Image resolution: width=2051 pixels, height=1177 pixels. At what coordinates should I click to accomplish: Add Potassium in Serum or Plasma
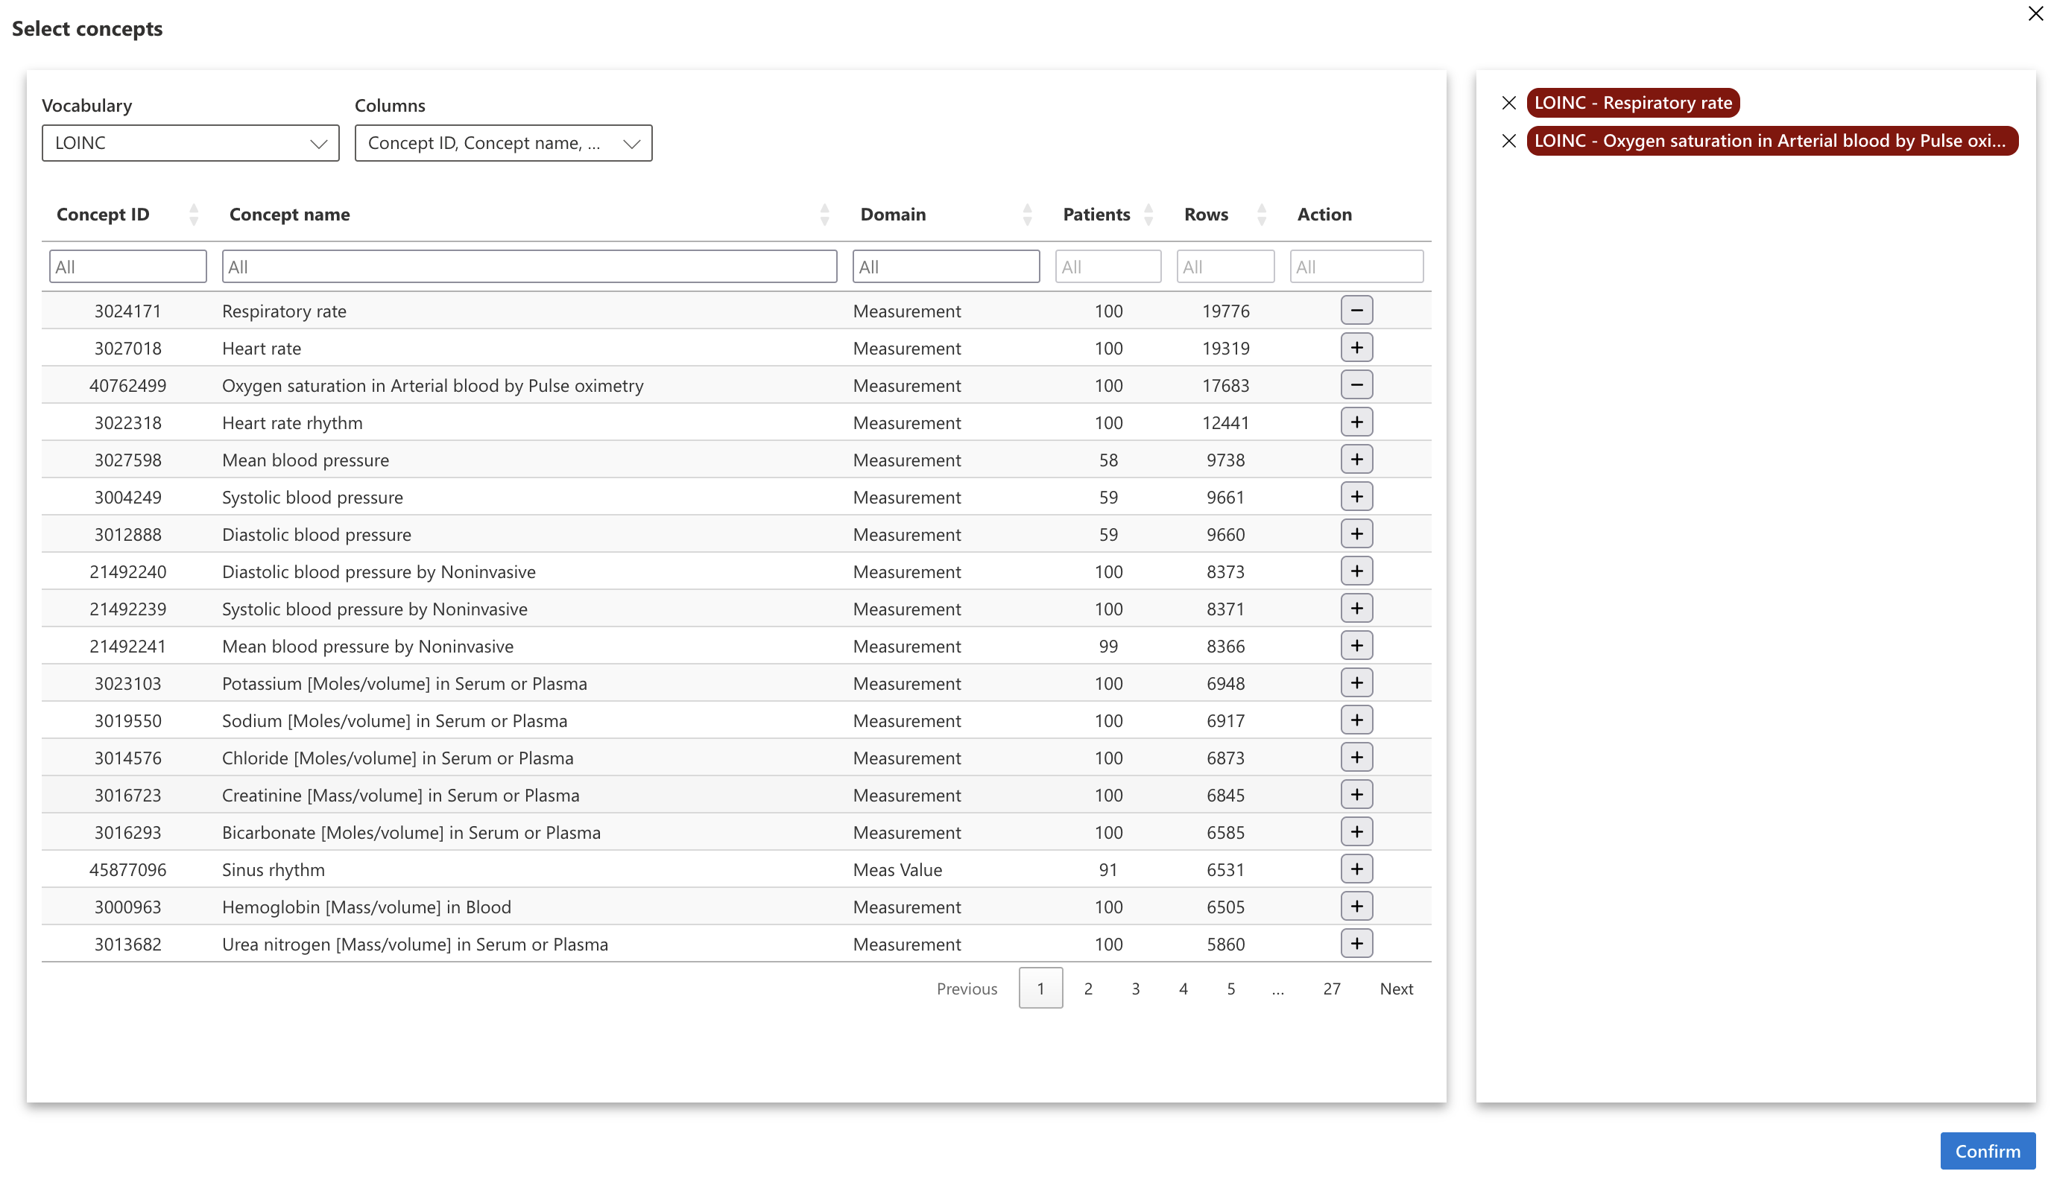[1356, 682]
